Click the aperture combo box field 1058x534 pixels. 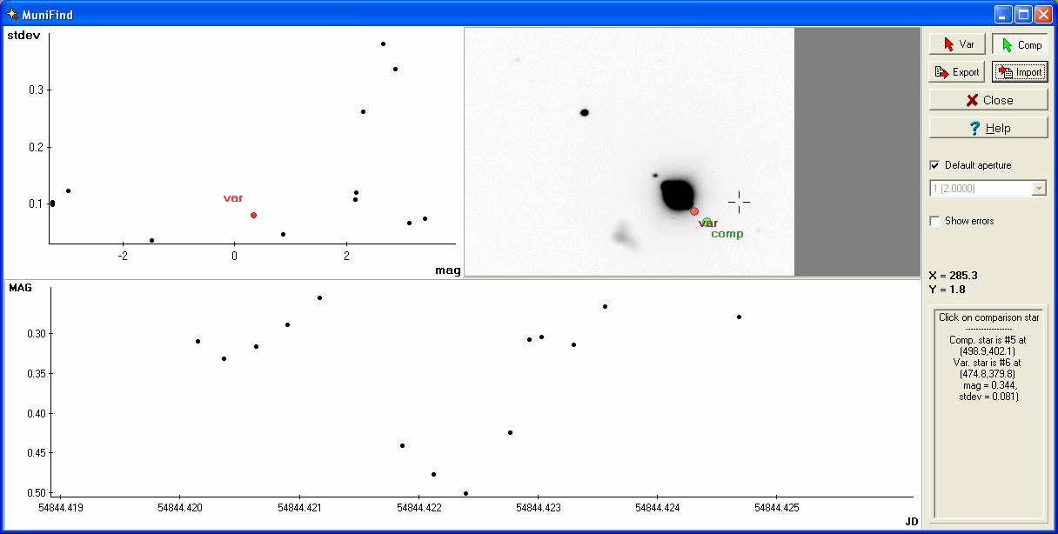pos(979,189)
